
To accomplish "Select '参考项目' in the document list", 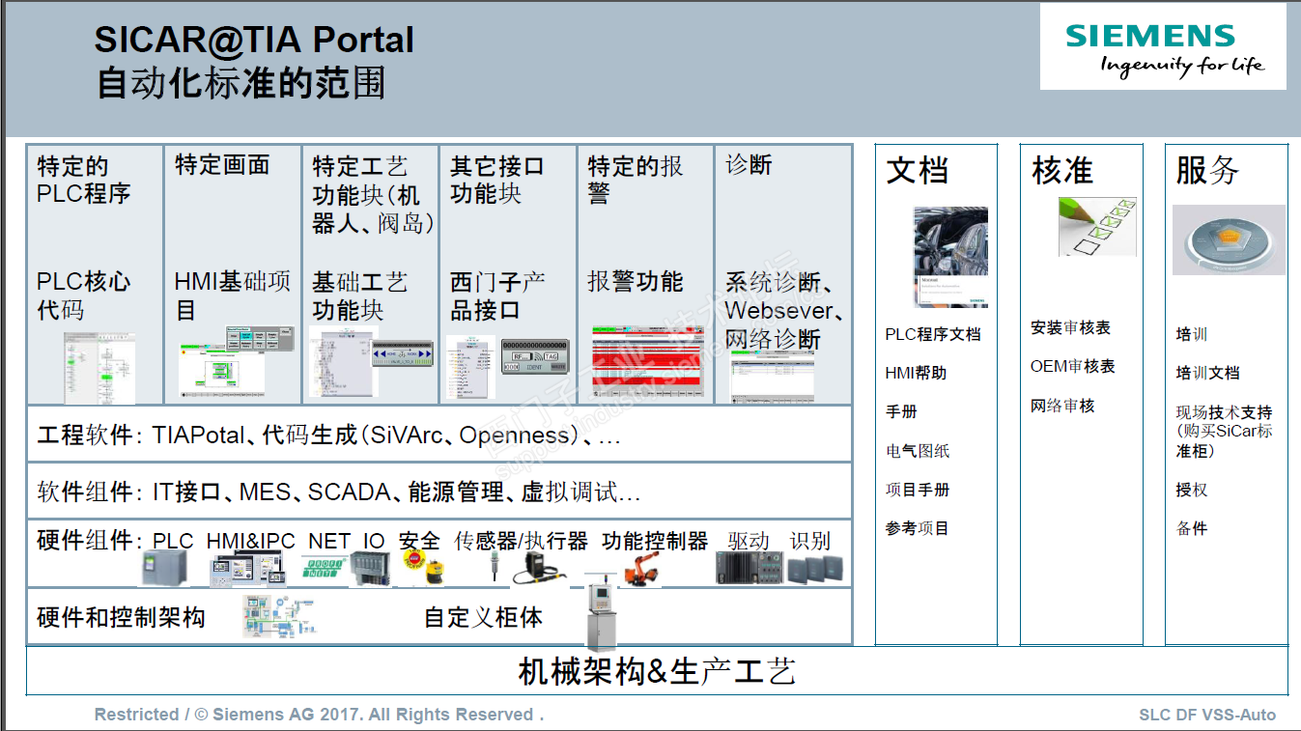I will coord(918,528).
